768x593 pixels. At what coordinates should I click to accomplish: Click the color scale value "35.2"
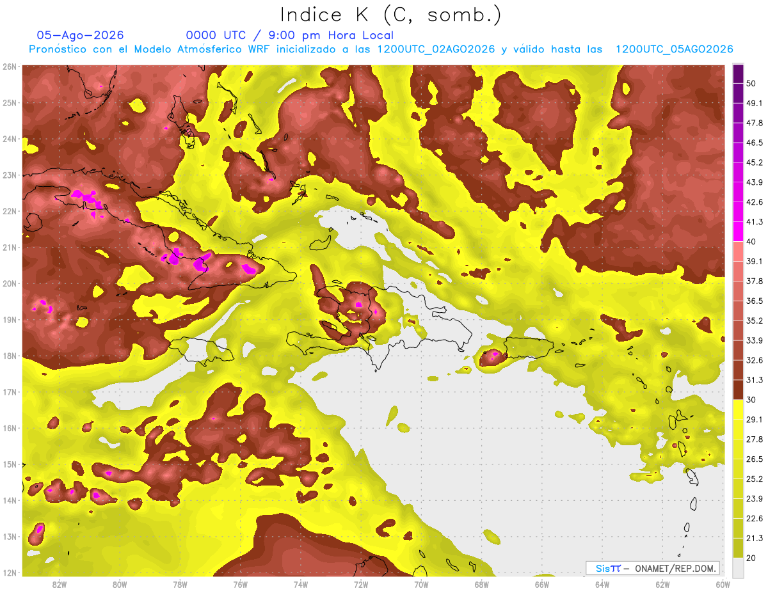[755, 320]
